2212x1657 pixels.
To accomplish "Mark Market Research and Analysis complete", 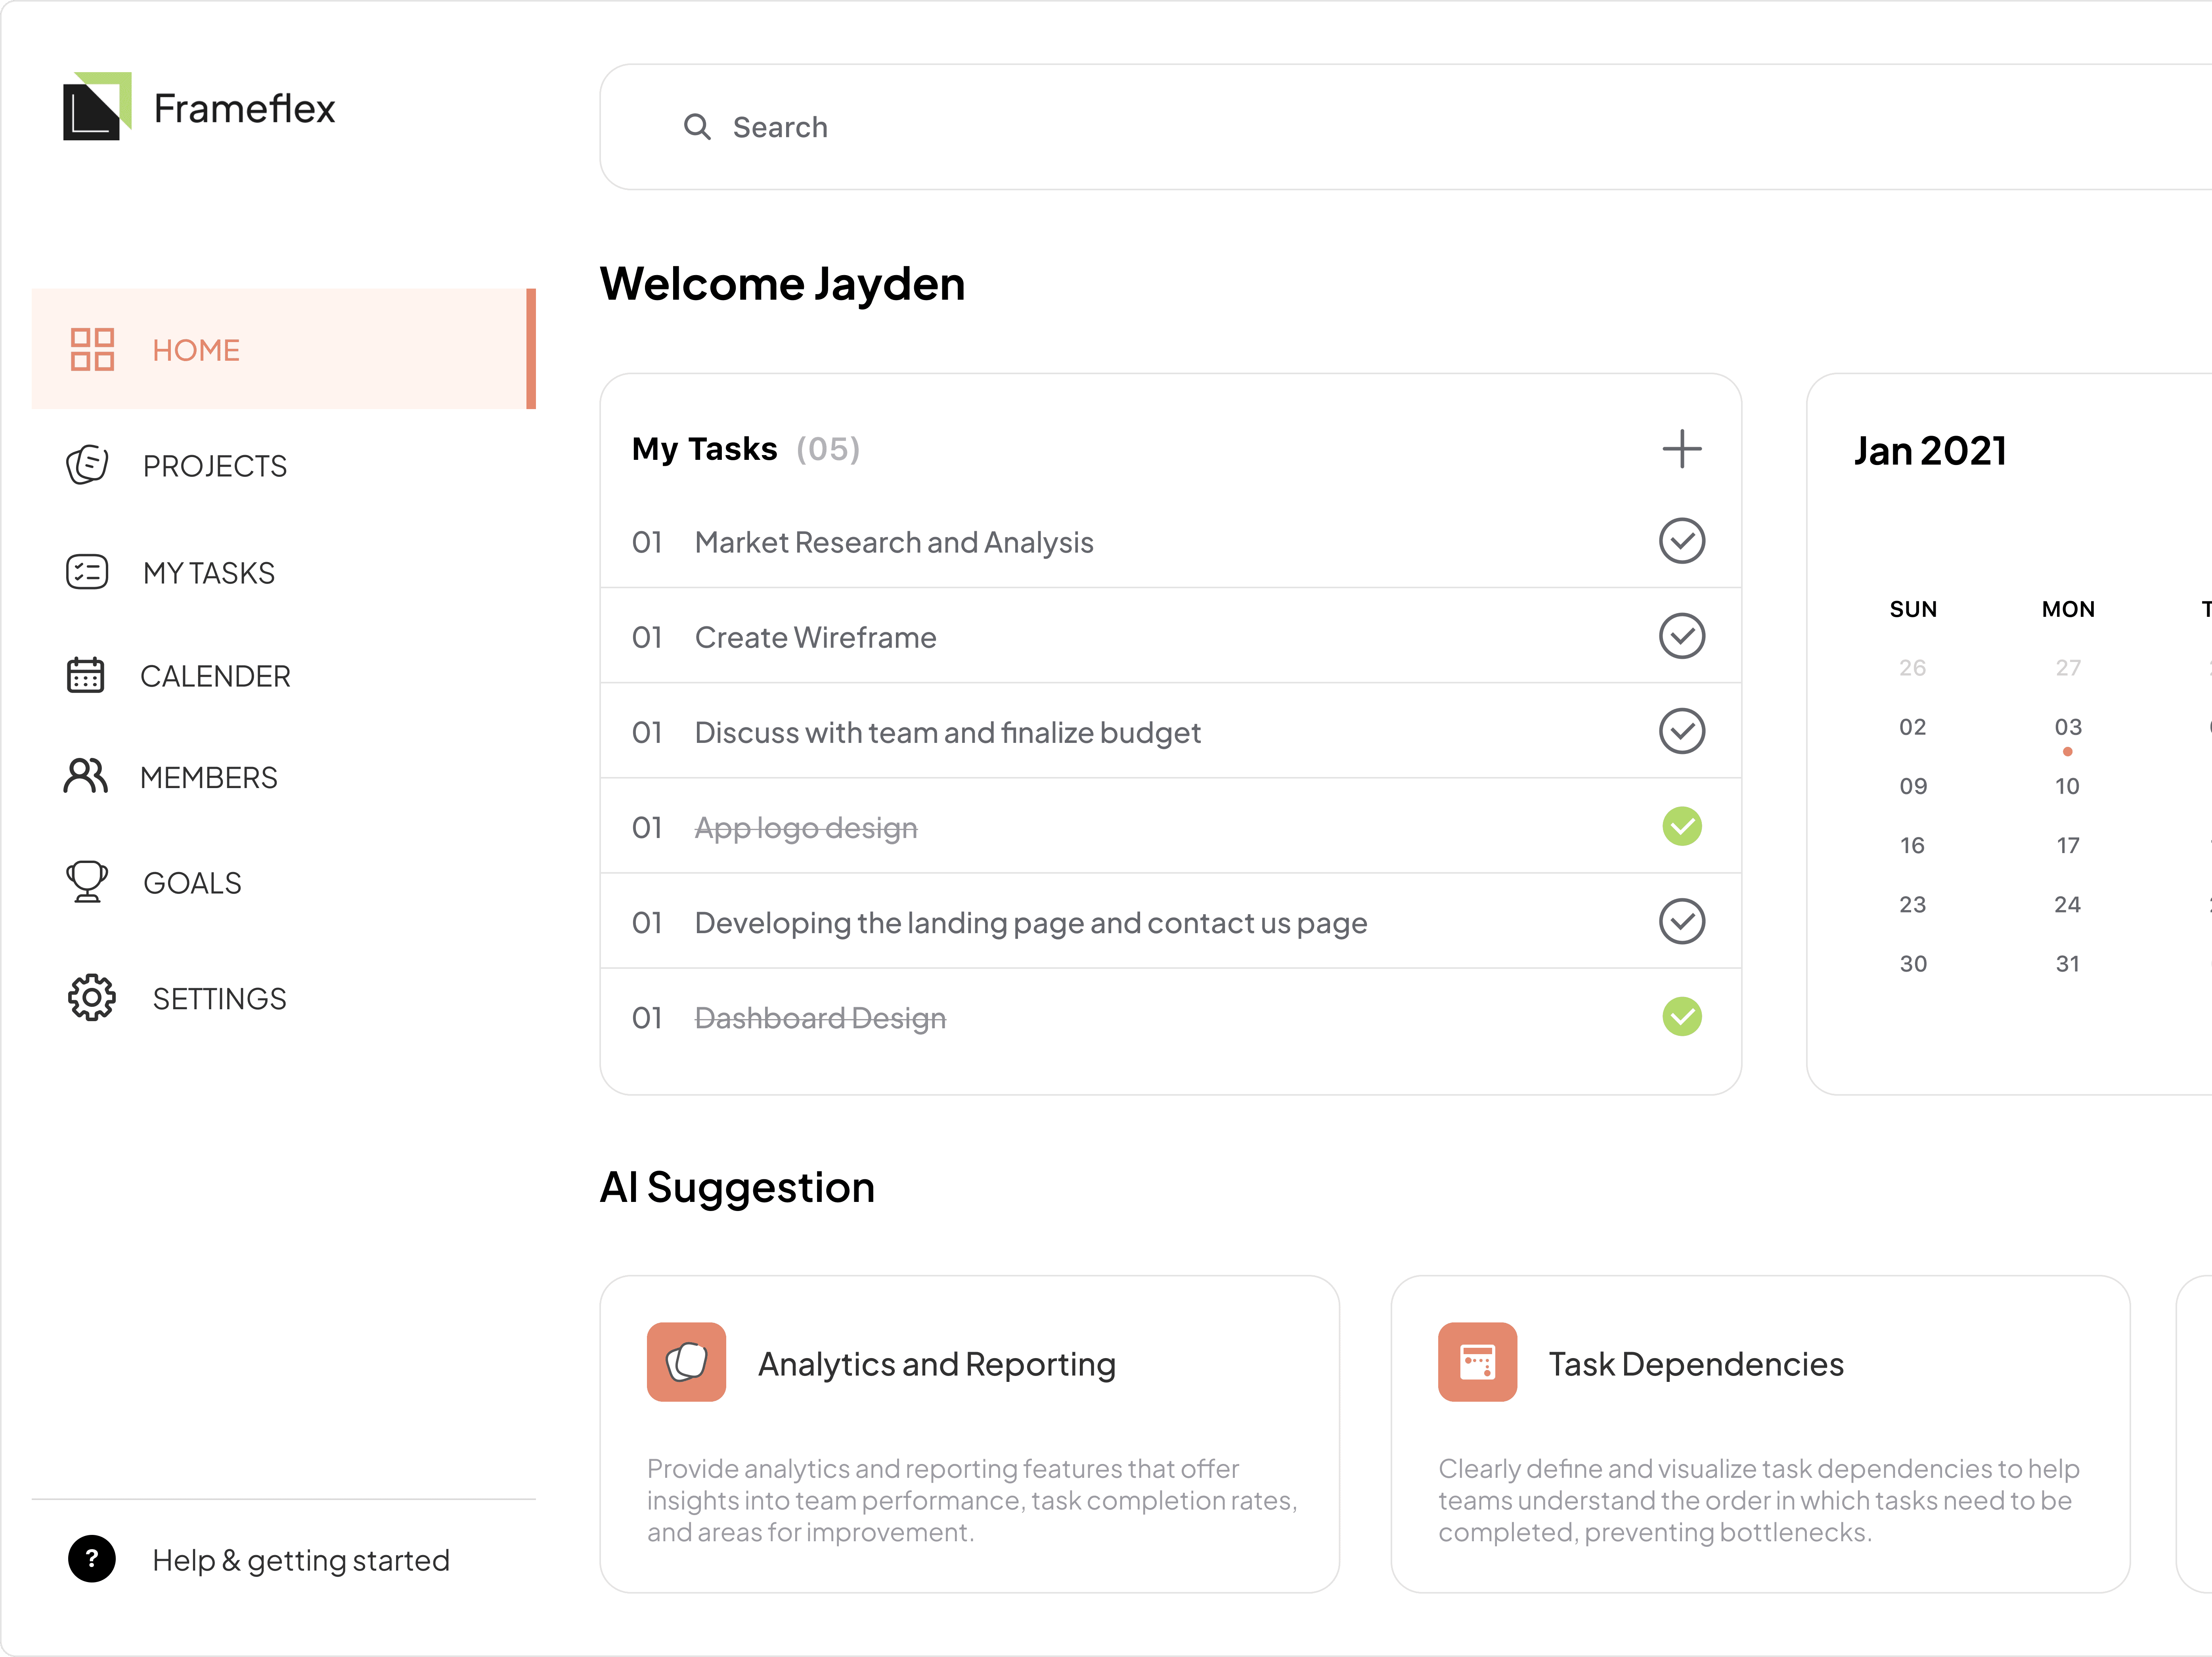I will click(x=1682, y=541).
